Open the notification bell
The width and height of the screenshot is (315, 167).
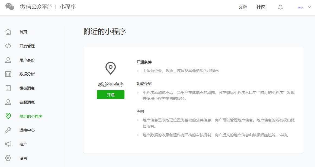281,7
